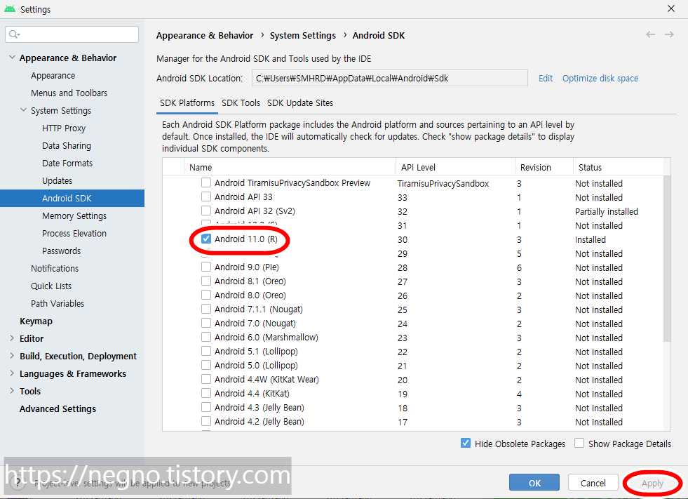The width and height of the screenshot is (688, 499).
Task: Open Path Variables settings
Action: (x=57, y=303)
